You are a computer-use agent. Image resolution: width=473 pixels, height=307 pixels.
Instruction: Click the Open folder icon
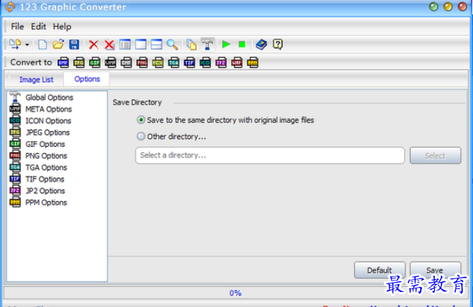(x=58, y=44)
